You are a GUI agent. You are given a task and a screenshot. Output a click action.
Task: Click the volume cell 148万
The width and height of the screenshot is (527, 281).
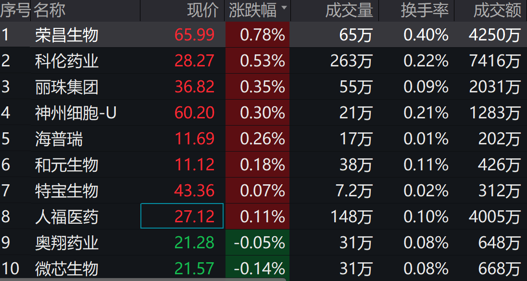(x=351, y=216)
